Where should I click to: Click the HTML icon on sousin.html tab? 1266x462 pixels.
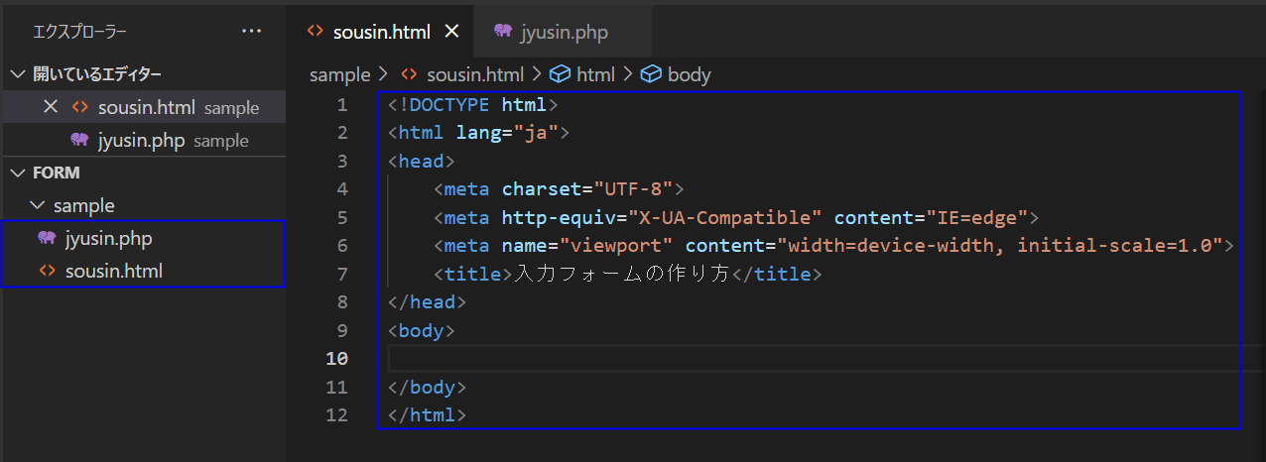315,32
